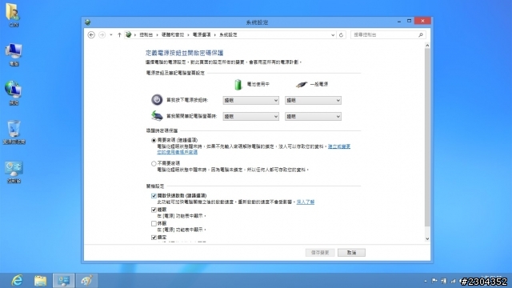Select 需要密碼 (建議選項) radio button

click(x=154, y=141)
